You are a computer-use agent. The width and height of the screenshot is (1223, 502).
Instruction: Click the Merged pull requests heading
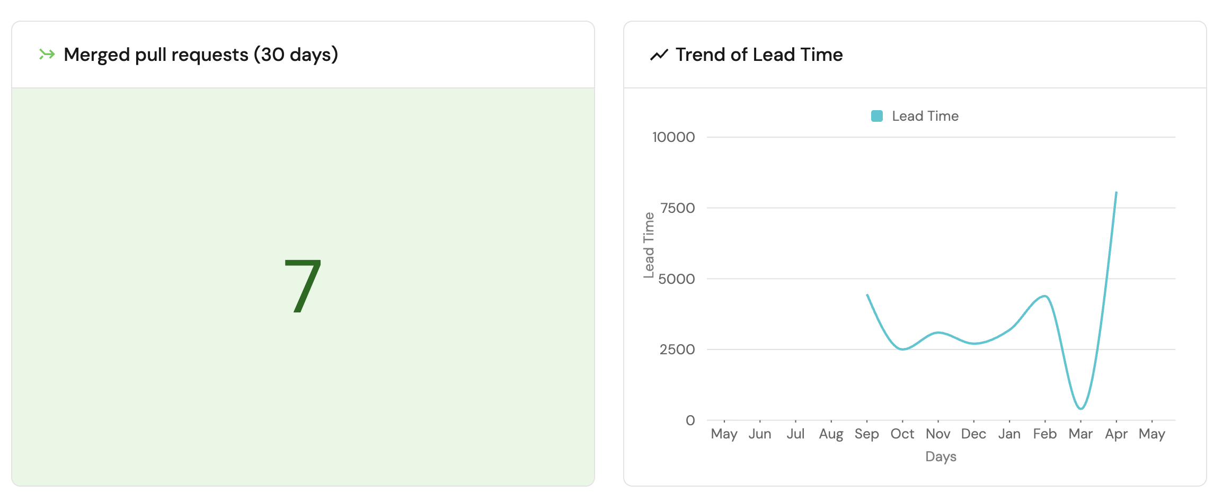click(201, 55)
